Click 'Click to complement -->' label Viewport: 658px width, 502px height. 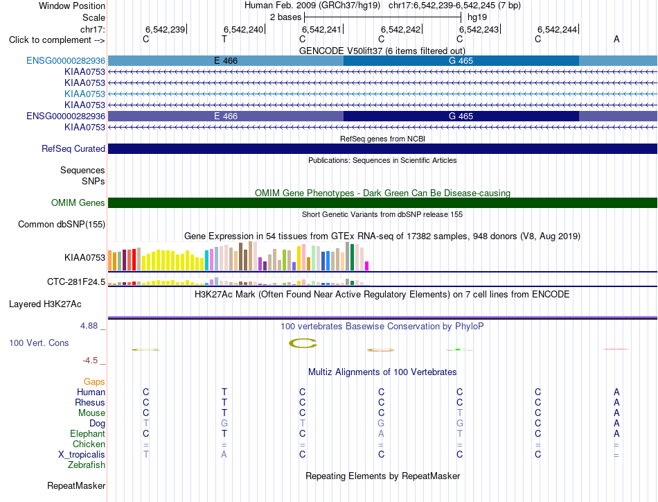click(57, 40)
